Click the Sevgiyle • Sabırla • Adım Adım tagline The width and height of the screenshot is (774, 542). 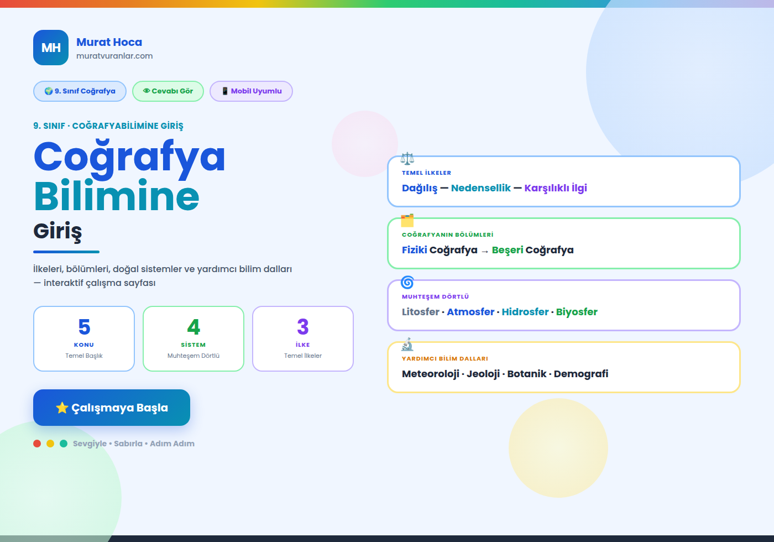pyautogui.click(x=134, y=444)
